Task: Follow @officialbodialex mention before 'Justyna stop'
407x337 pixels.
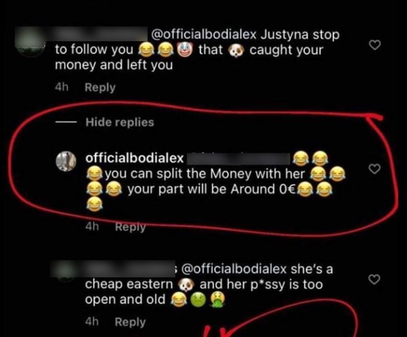Action: (x=203, y=34)
